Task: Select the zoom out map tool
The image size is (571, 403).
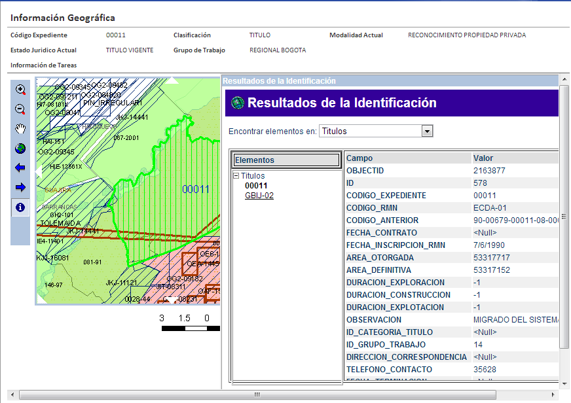Action: [20, 109]
